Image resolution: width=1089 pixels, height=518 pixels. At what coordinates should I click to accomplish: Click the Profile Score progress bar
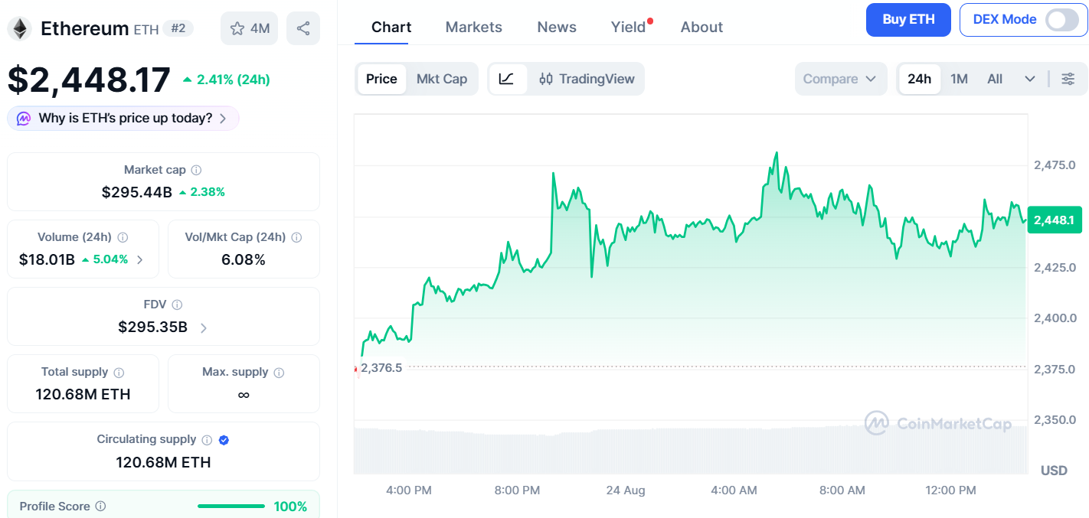tap(231, 507)
